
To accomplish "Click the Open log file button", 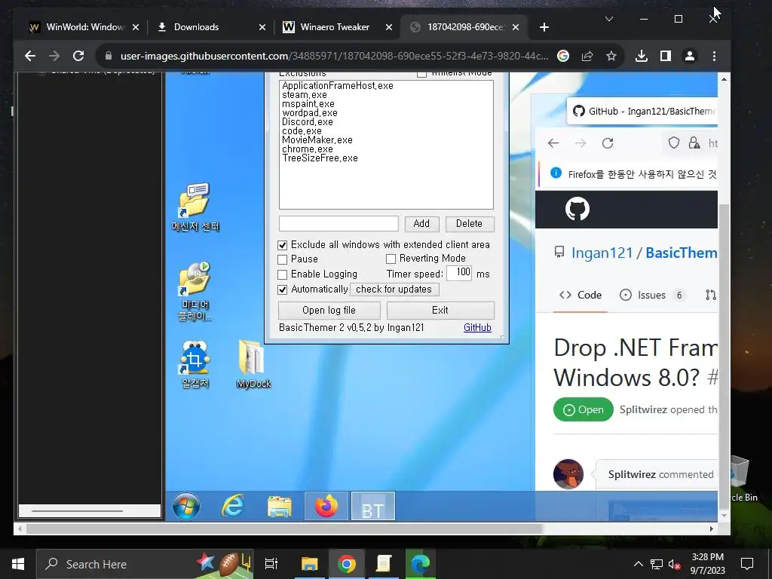I will (x=329, y=310).
